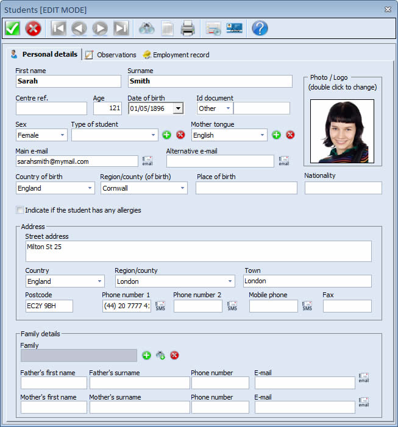Click the Age field showing 121

click(x=107, y=108)
